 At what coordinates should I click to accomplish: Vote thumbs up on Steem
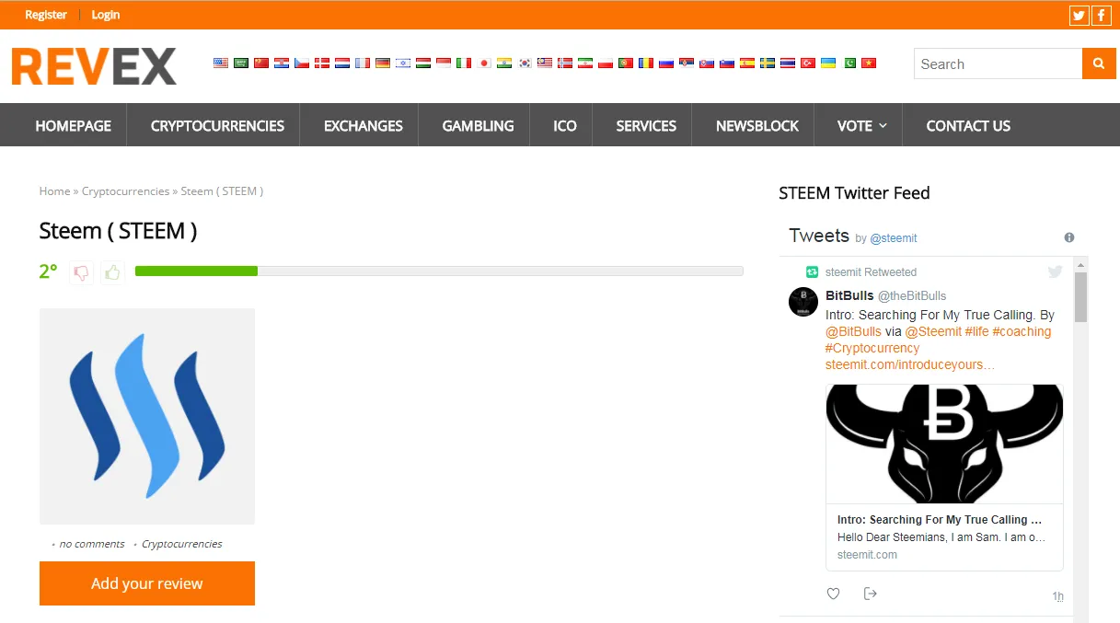click(x=112, y=272)
